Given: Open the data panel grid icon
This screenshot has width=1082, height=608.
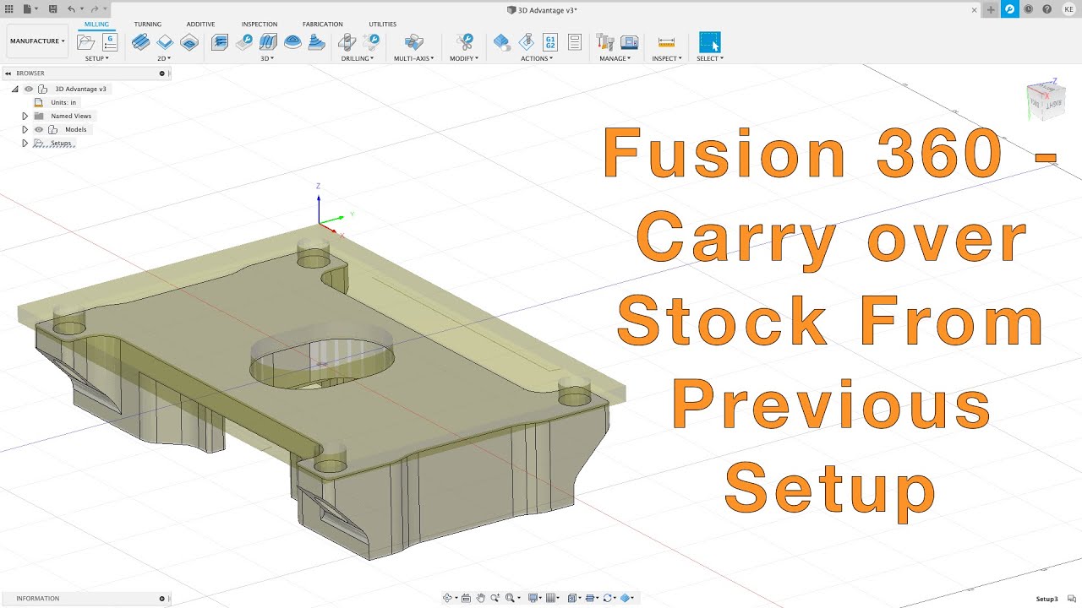Looking at the screenshot, I should pos(8,8).
